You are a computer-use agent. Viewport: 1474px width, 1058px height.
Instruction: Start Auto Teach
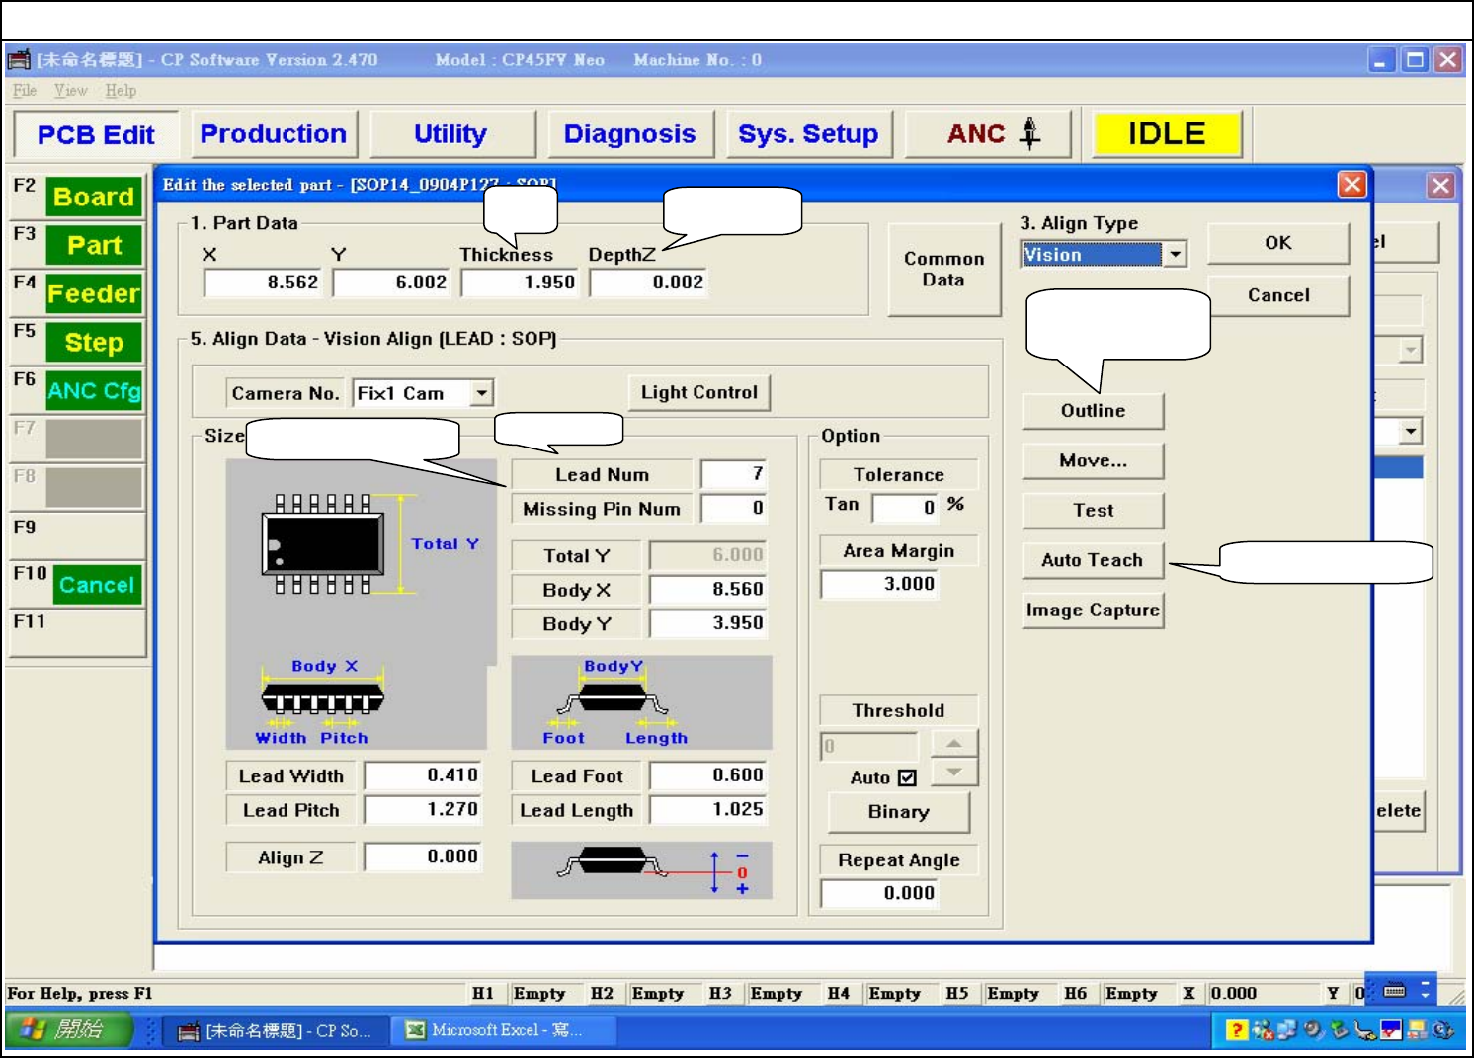click(x=1093, y=560)
